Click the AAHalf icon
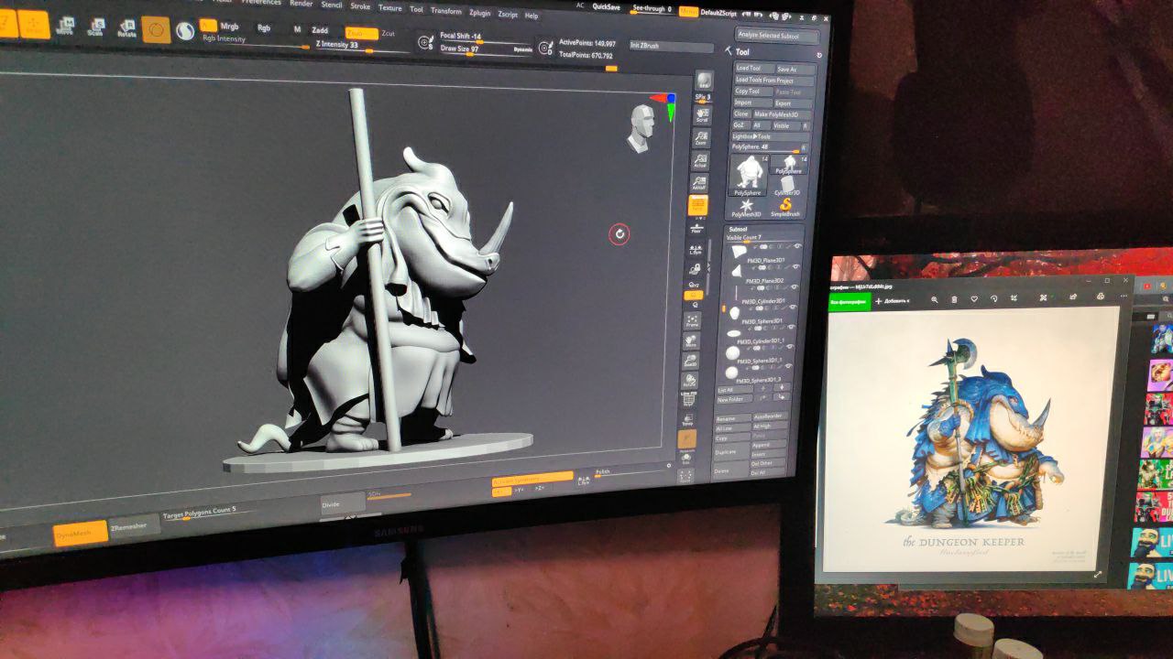This screenshot has height=659, width=1173. coord(698,183)
